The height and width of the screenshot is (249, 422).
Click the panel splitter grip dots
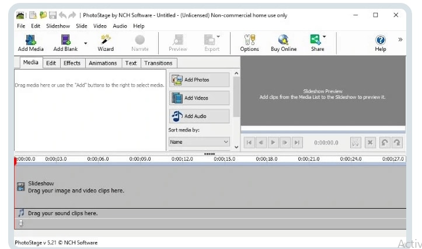210,154
